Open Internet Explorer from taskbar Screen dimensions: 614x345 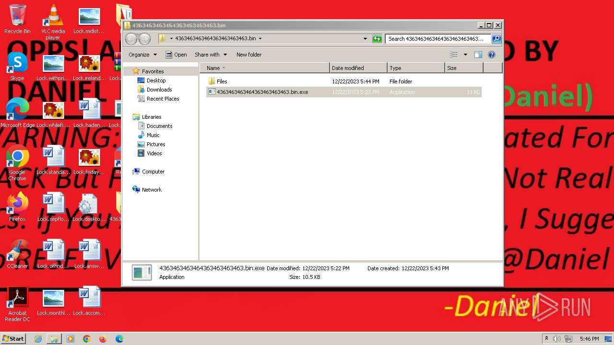coord(38,339)
